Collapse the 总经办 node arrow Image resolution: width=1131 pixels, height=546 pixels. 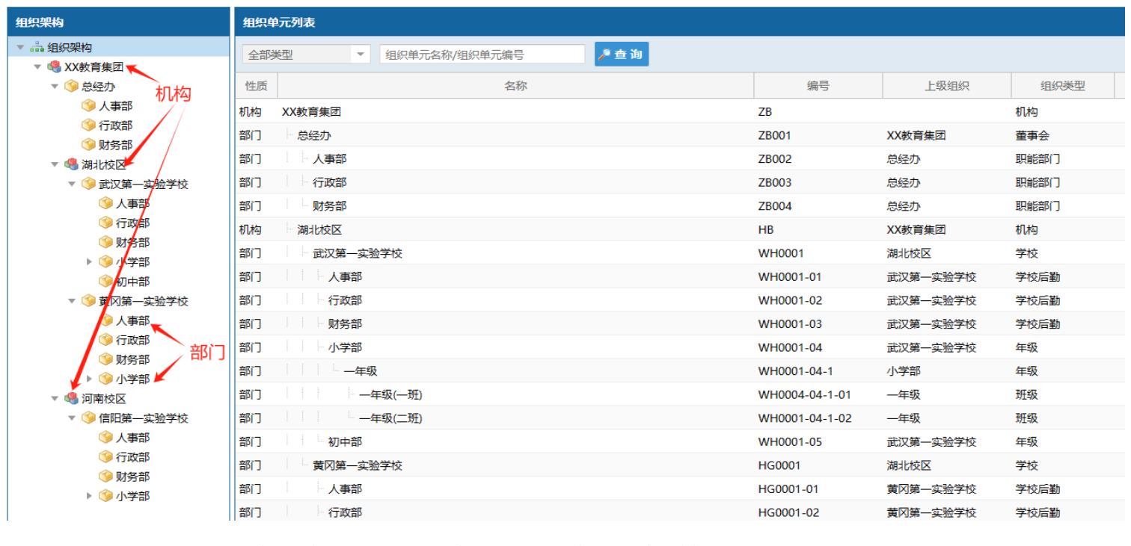pyautogui.click(x=55, y=86)
